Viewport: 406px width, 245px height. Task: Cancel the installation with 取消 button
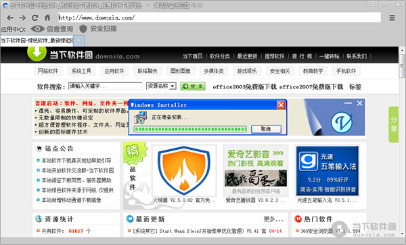click(266, 129)
